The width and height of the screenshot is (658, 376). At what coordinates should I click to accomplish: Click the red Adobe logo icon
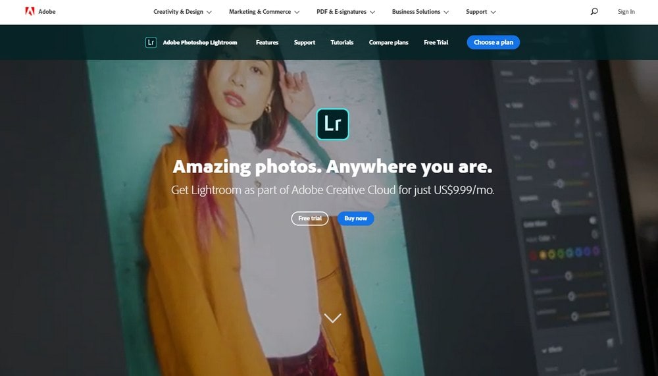pos(30,11)
